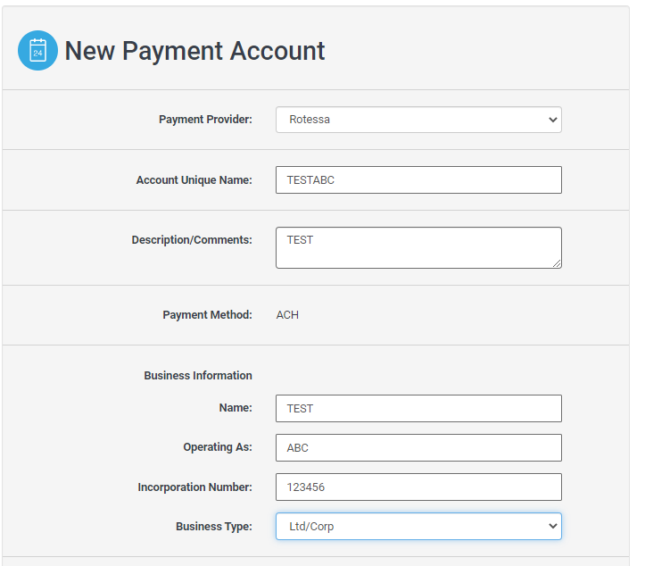Grab the resize handle of the Description box
The width and height of the screenshot is (645, 566).
point(557,263)
